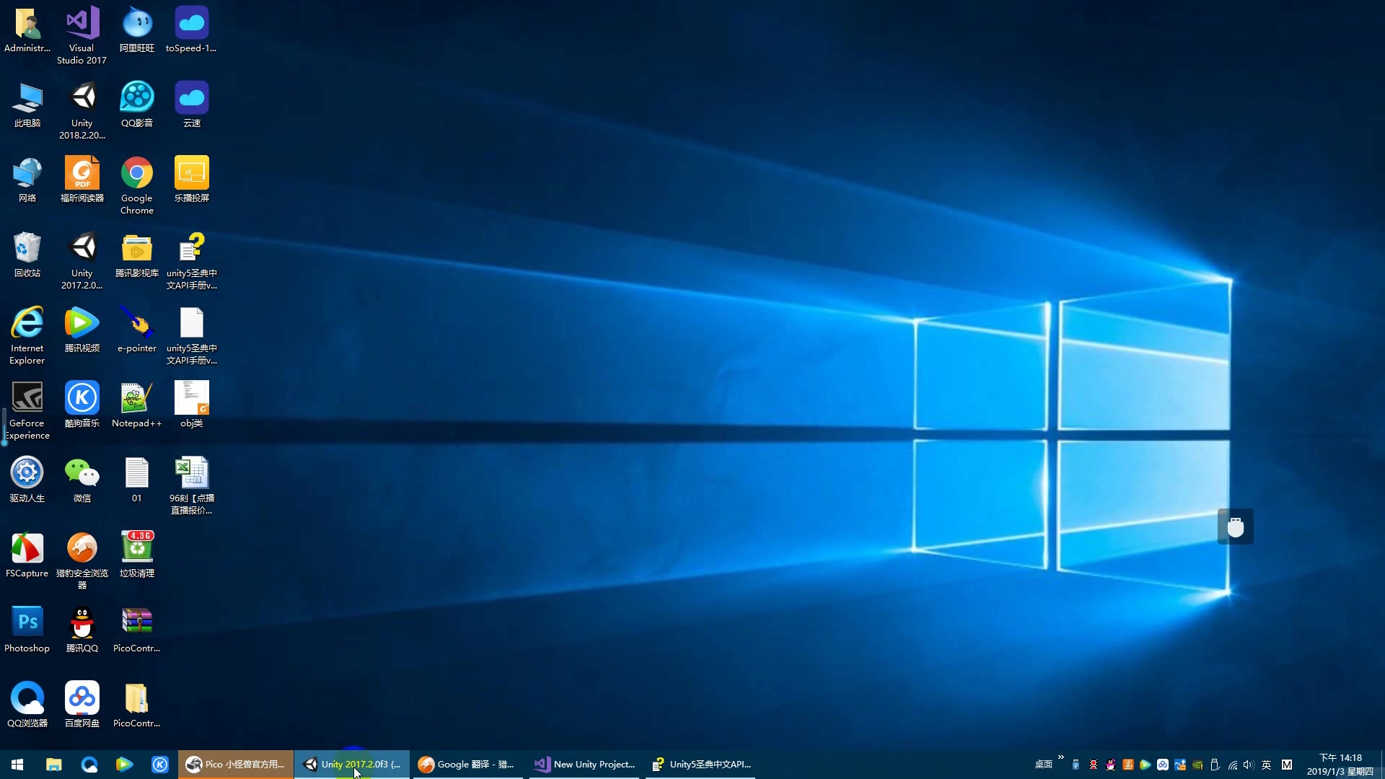Expand the 桌面 toolbar overflow chevron
Screen dimensions: 1385x779
(1060, 757)
